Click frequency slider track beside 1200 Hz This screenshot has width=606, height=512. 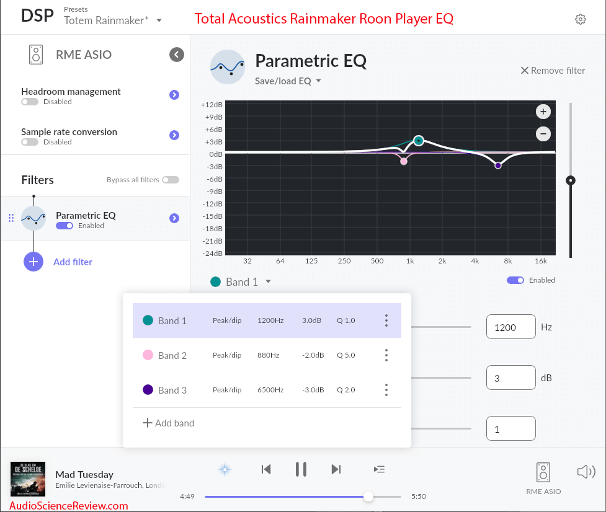(x=441, y=327)
